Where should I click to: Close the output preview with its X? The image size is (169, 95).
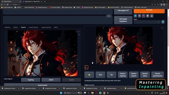pyautogui.click(x=162, y=28)
